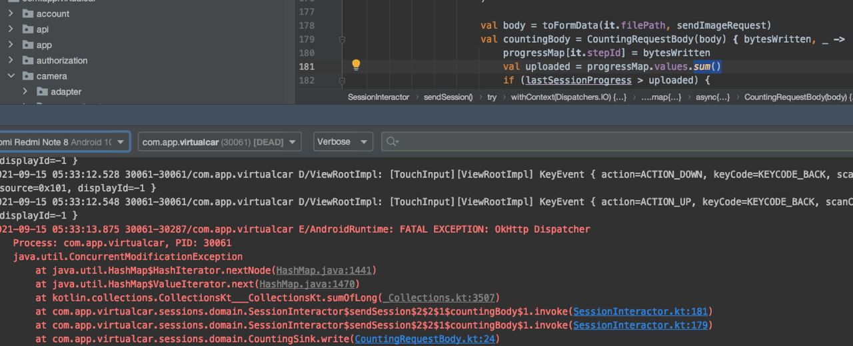This screenshot has height=346, width=853.
Task: Click the FATAL EXCEPTION: OkHttp Dispatcher line
Action: pyautogui.click(x=295, y=229)
